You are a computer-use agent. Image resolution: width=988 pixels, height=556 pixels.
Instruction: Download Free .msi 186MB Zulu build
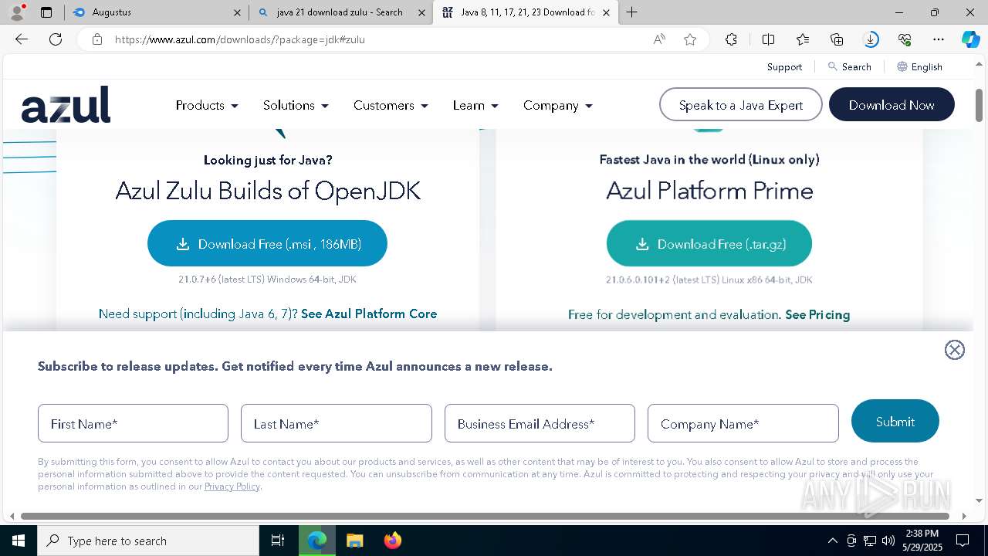(x=267, y=244)
